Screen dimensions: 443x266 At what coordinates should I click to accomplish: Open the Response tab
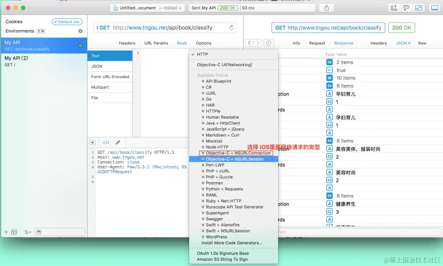tap(344, 43)
